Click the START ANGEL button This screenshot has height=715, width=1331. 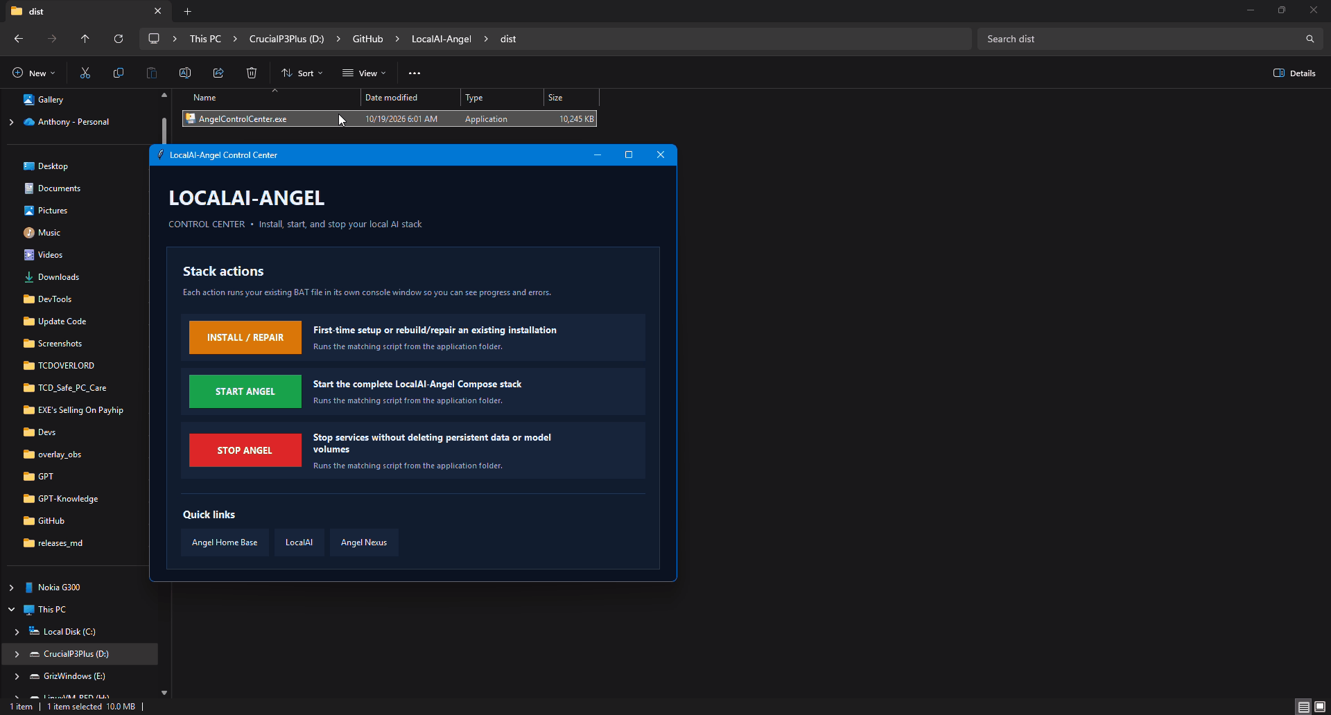[x=245, y=391]
